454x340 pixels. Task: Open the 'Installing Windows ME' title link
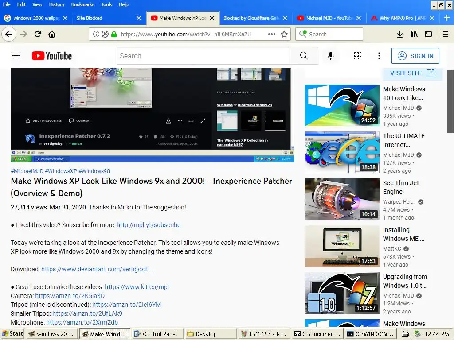[403, 234]
